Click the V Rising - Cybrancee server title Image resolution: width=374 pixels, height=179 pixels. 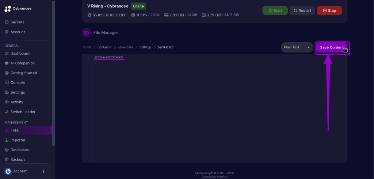[108, 6]
